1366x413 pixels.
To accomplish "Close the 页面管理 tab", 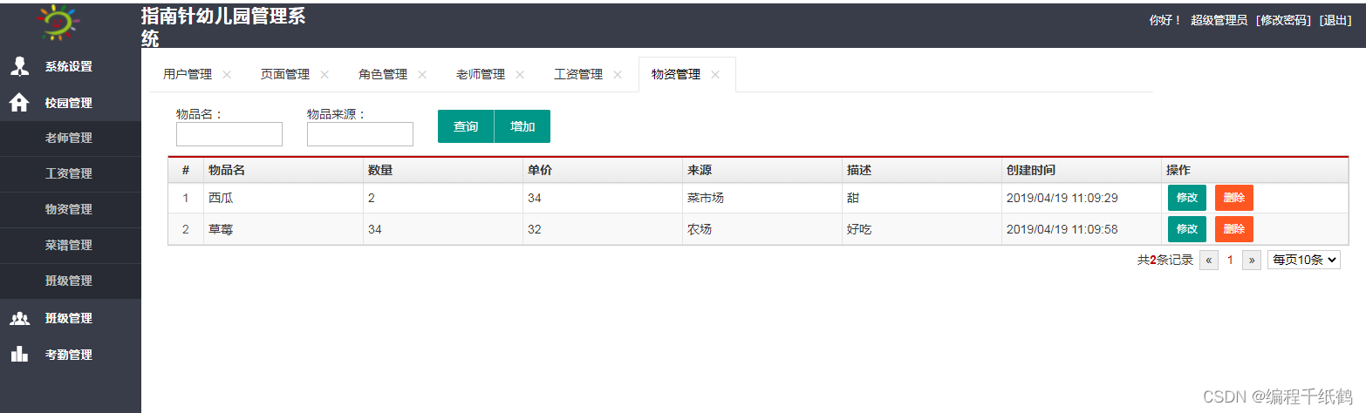I will click(x=324, y=75).
